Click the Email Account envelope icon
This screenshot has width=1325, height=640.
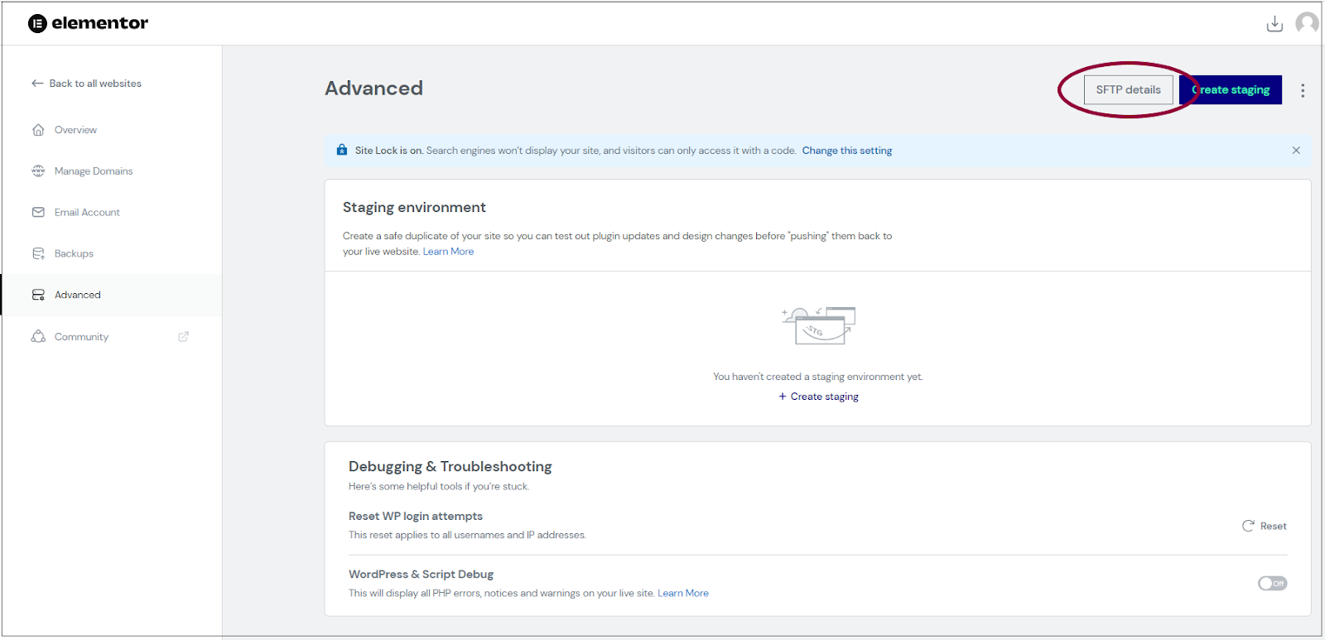[x=38, y=213]
